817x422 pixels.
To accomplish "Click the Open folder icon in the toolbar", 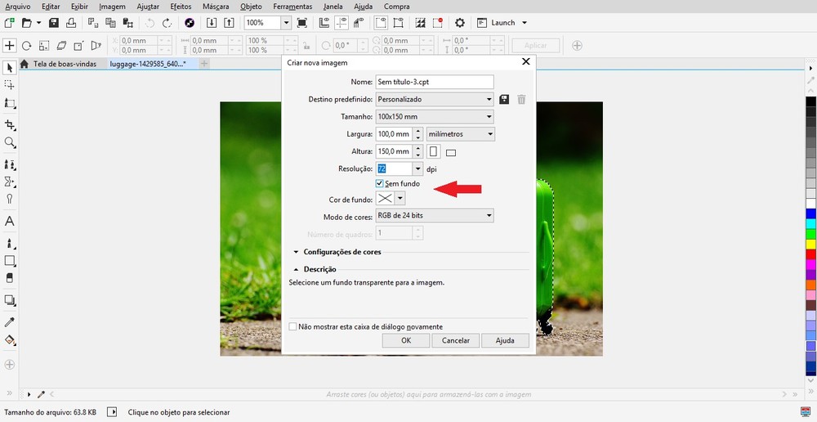I will (27, 22).
